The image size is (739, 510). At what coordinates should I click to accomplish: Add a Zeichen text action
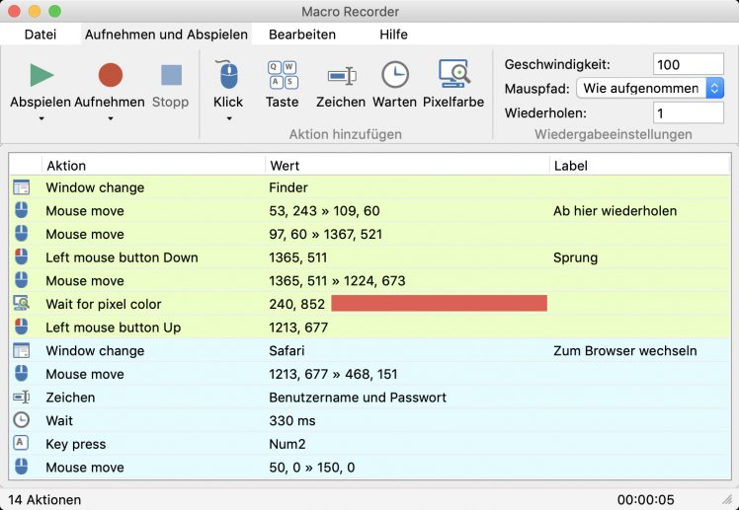pyautogui.click(x=341, y=75)
